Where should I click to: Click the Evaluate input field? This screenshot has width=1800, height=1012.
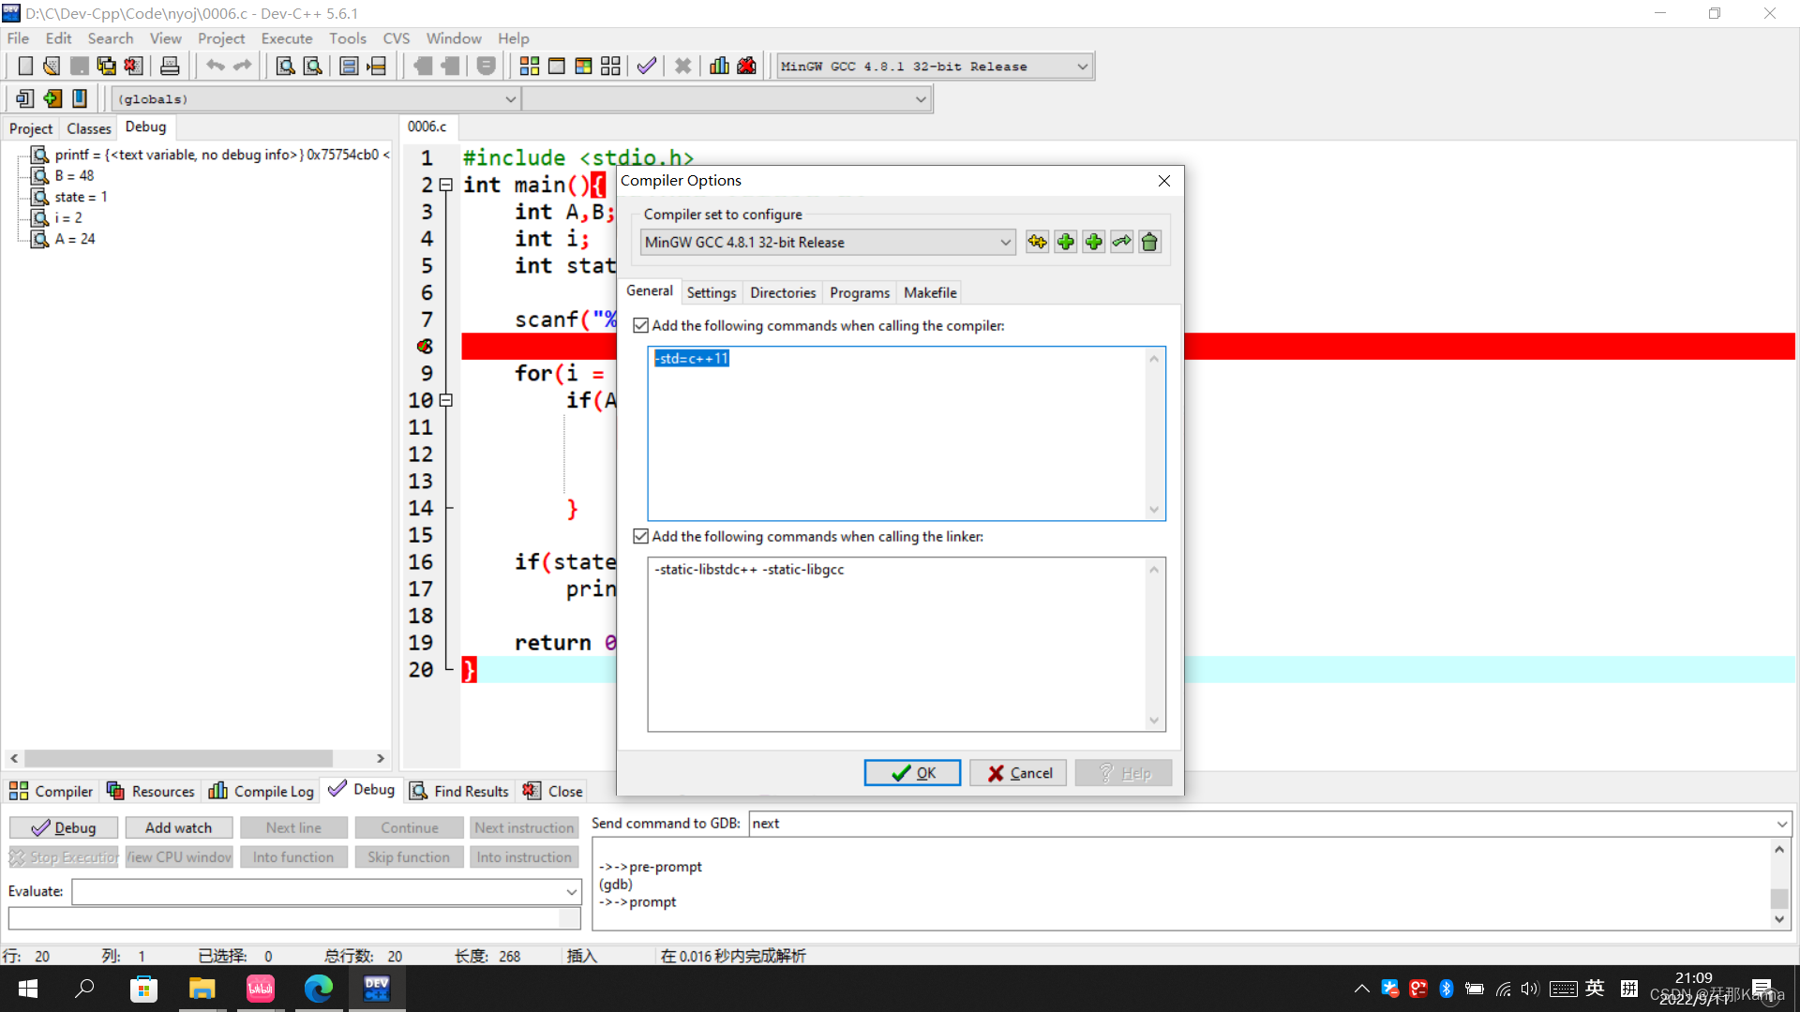coord(323,891)
